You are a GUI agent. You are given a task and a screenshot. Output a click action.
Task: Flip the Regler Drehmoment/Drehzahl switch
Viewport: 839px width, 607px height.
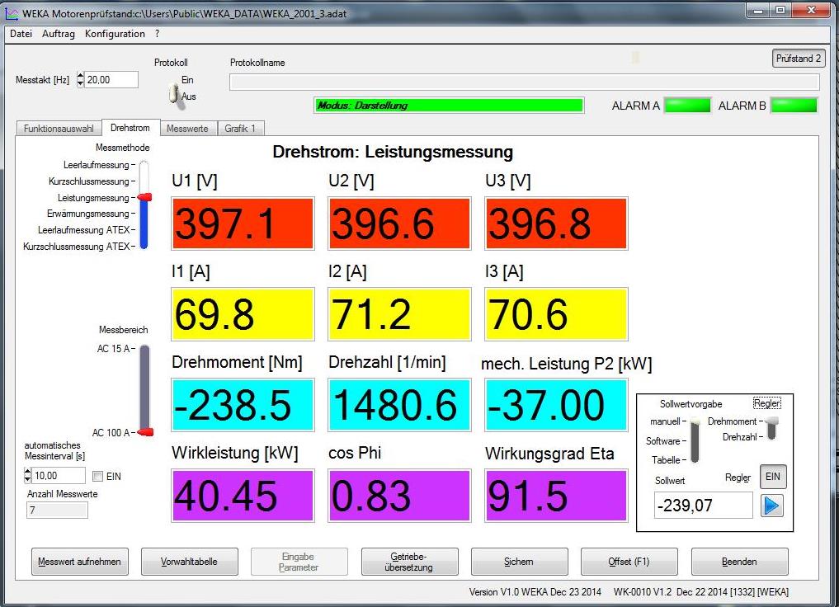click(x=772, y=427)
